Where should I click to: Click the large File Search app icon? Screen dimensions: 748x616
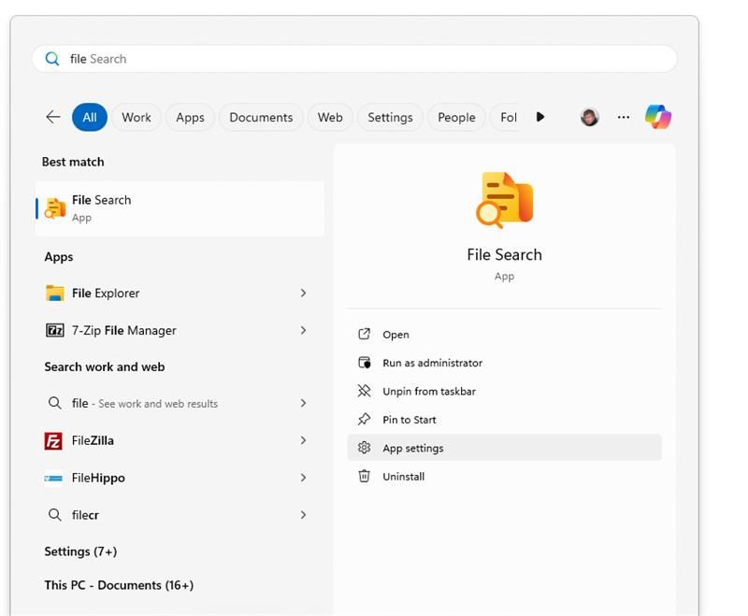point(505,200)
